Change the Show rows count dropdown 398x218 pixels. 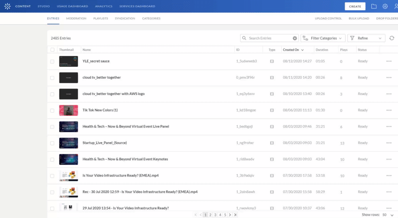coord(387,215)
